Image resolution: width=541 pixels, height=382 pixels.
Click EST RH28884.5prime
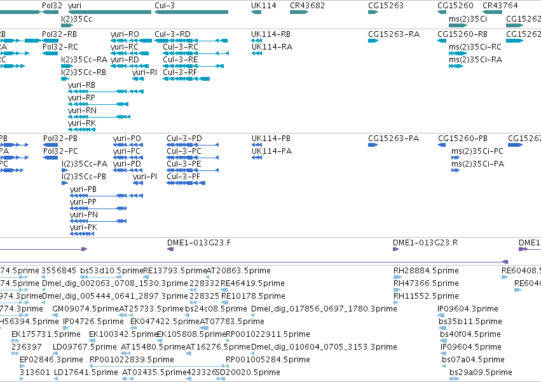(426, 271)
